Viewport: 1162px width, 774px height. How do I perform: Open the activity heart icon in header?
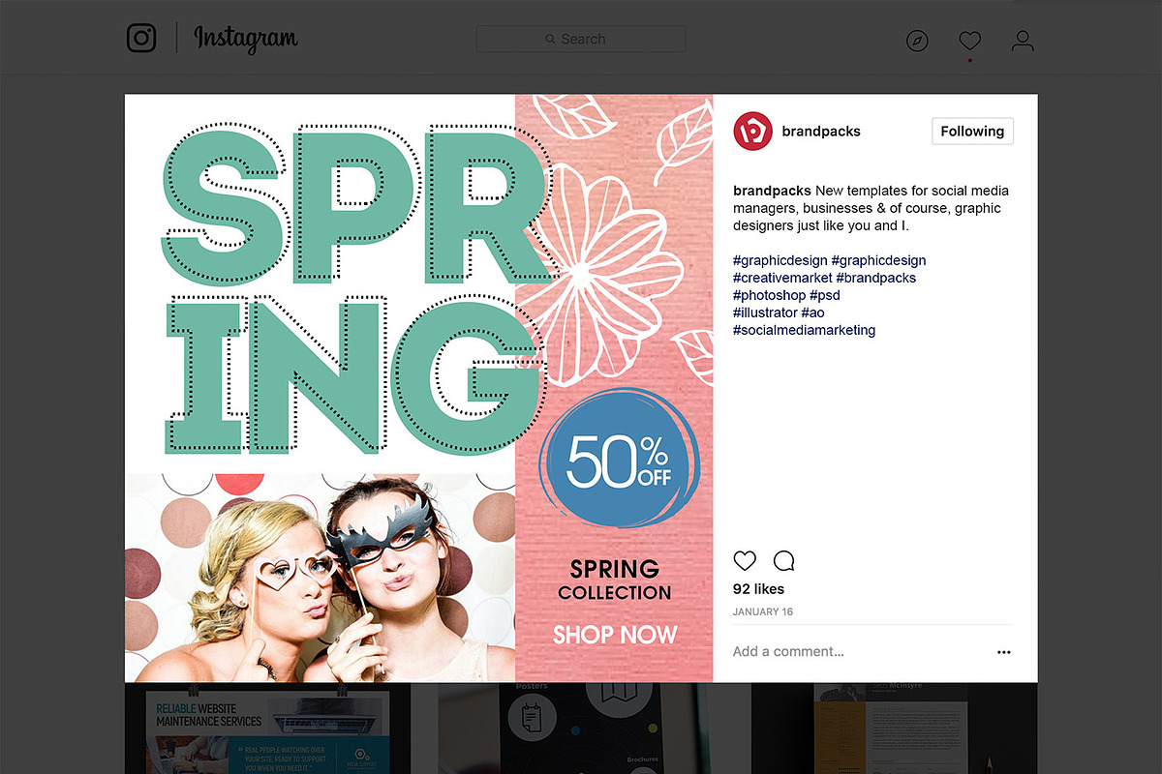click(x=969, y=41)
